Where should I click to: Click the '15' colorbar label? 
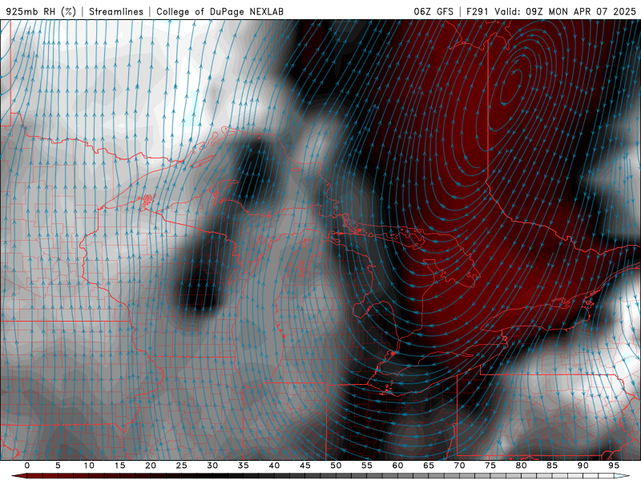[119, 466]
